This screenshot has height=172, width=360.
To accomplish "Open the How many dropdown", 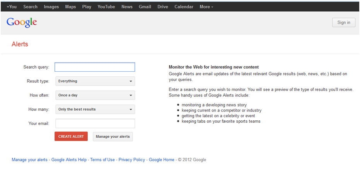I will click(x=95, y=110).
